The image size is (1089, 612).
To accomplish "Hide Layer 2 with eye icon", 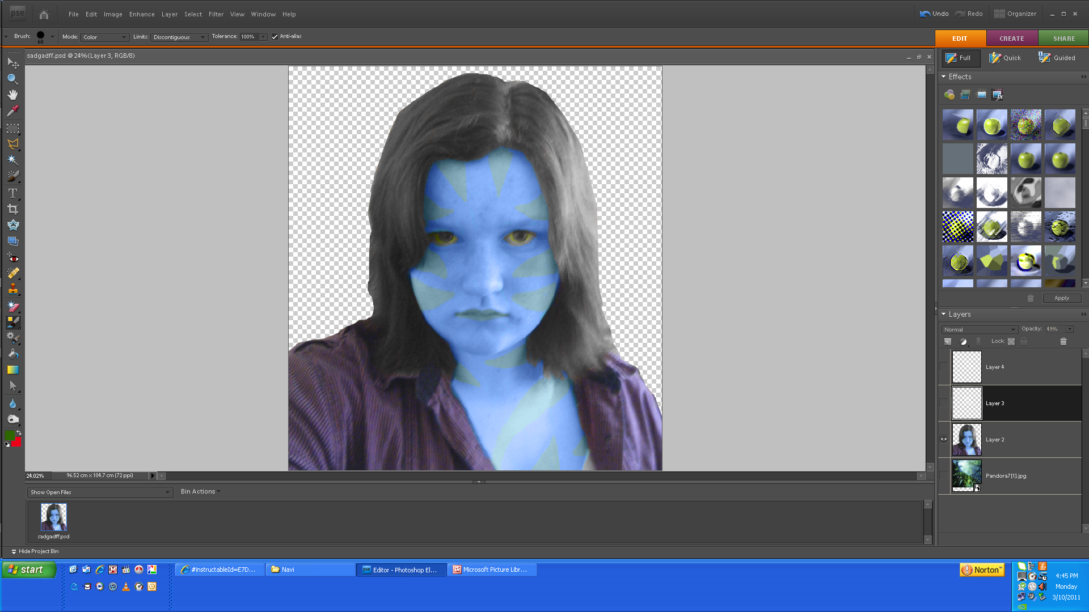I will click(x=944, y=439).
